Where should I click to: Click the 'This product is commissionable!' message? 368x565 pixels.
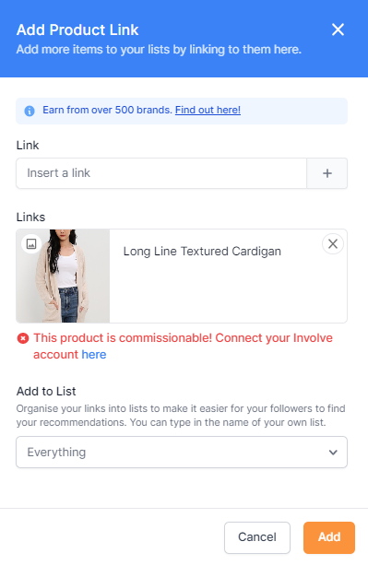[123, 338]
